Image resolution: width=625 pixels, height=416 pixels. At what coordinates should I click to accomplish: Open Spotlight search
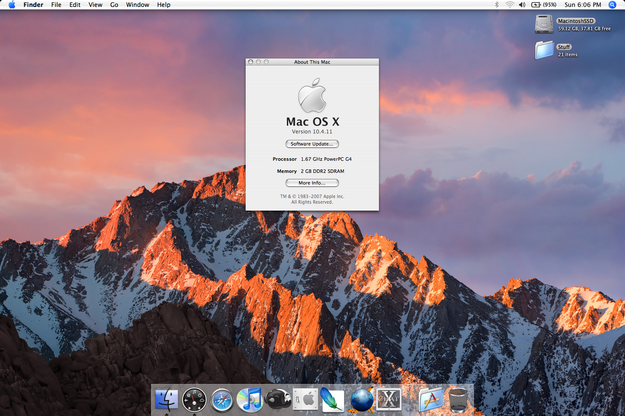click(x=612, y=5)
